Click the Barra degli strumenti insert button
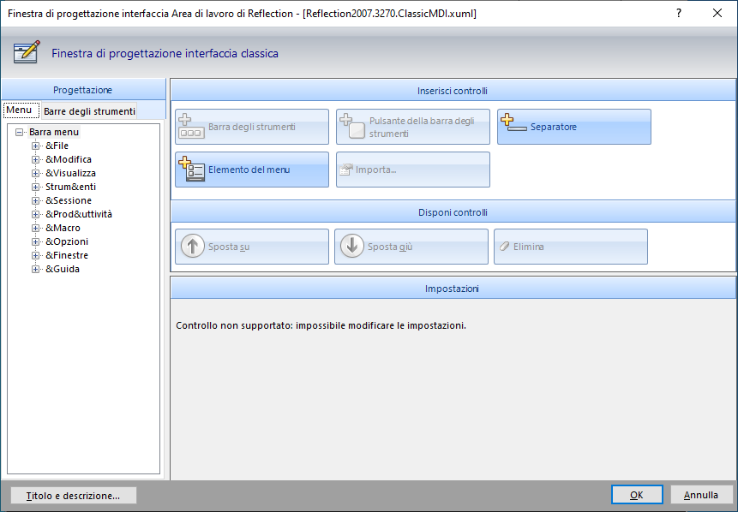This screenshot has width=738, height=512. tap(252, 127)
